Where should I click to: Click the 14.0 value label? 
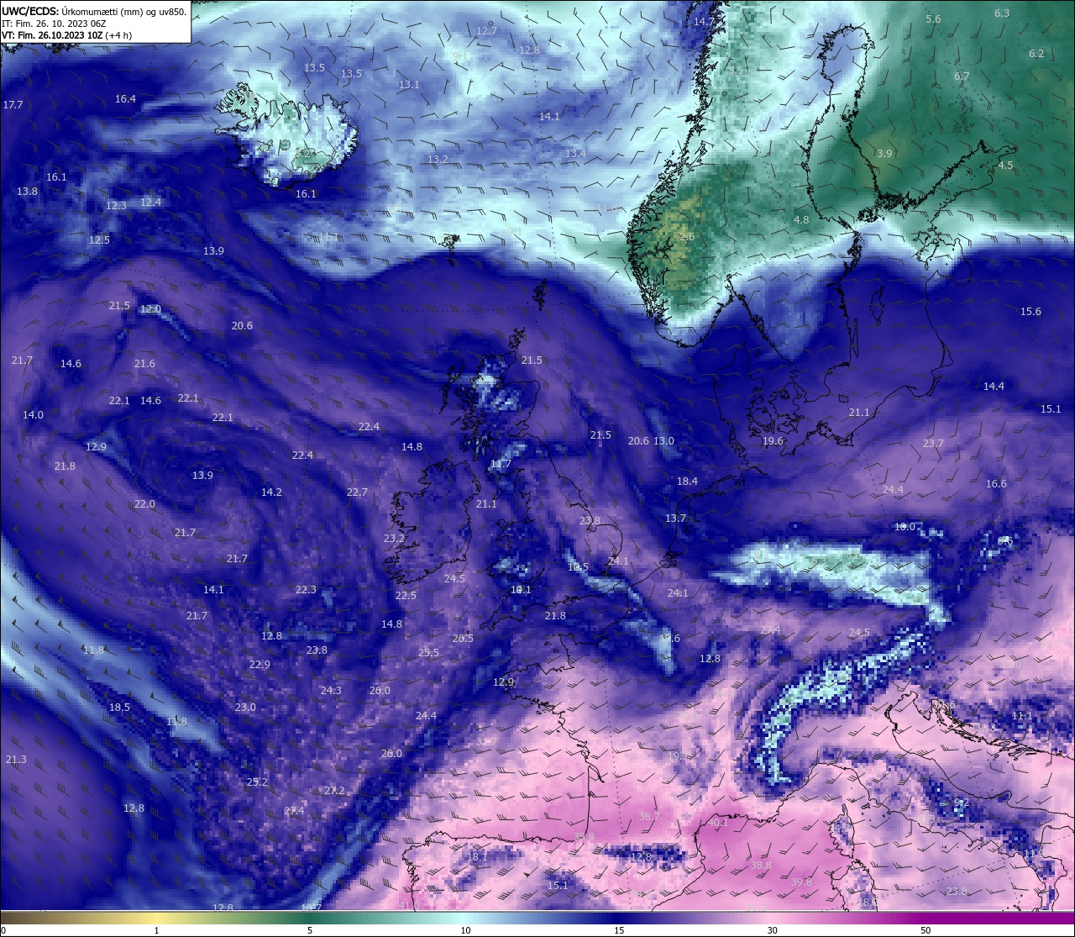pyautogui.click(x=33, y=415)
